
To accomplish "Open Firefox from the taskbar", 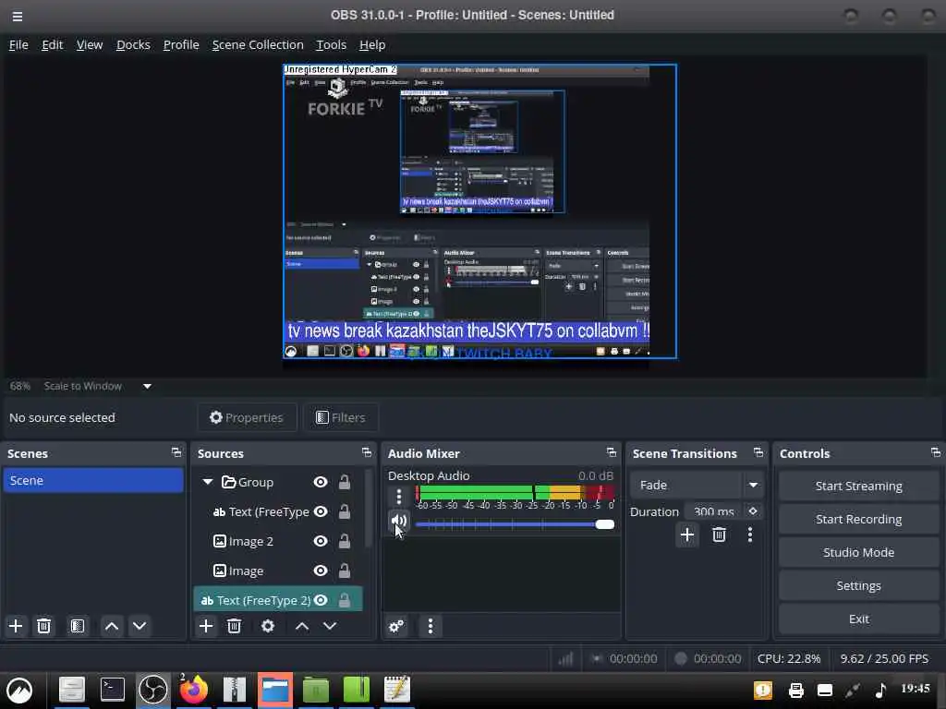I will pyautogui.click(x=194, y=689).
